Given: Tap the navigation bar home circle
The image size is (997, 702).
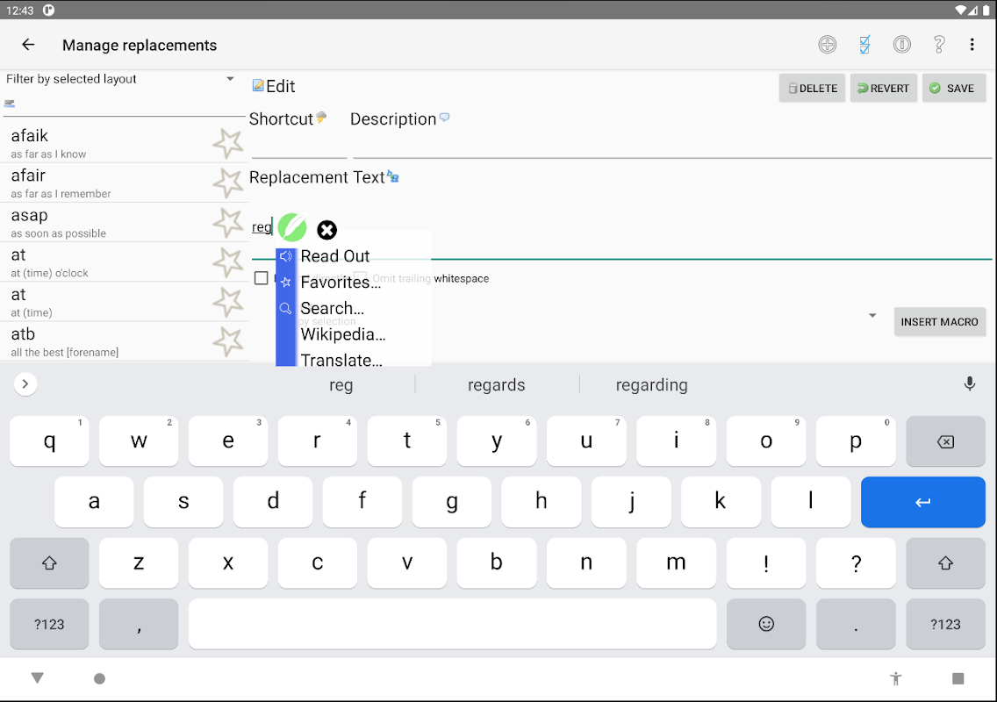Looking at the screenshot, I should (99, 678).
